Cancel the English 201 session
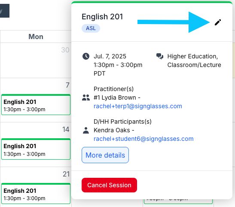The height and width of the screenshot is (207, 235). pyautogui.click(x=109, y=185)
